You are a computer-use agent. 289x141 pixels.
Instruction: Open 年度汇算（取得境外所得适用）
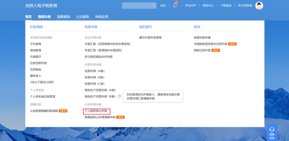click(x=103, y=50)
